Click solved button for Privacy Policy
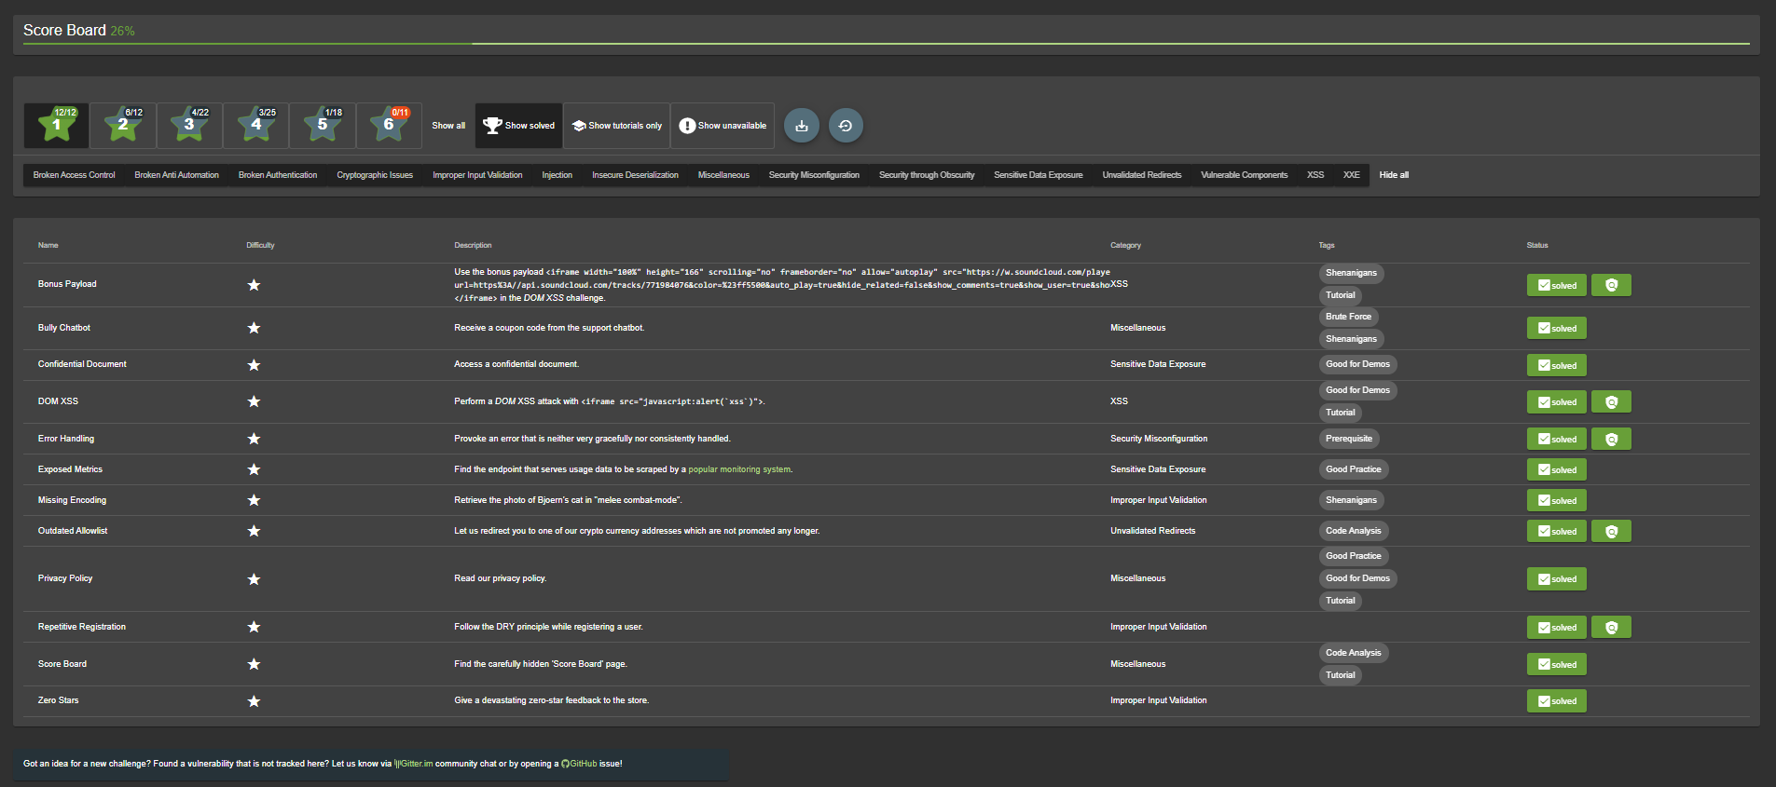 click(x=1557, y=579)
